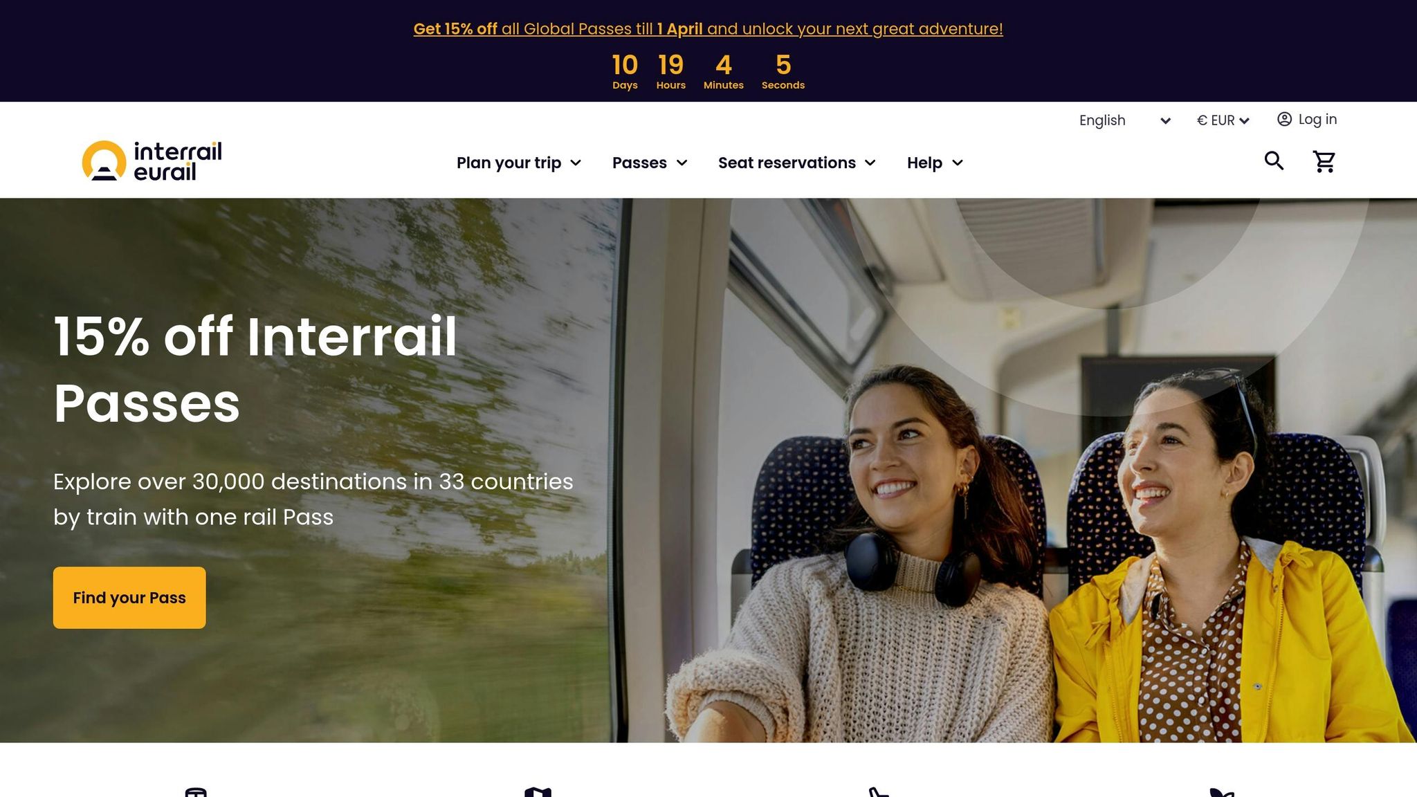
Task: Expand the Help menu chevron
Action: pyautogui.click(x=958, y=163)
